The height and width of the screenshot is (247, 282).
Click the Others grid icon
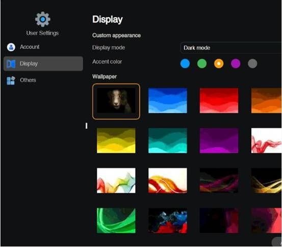[x=11, y=80]
